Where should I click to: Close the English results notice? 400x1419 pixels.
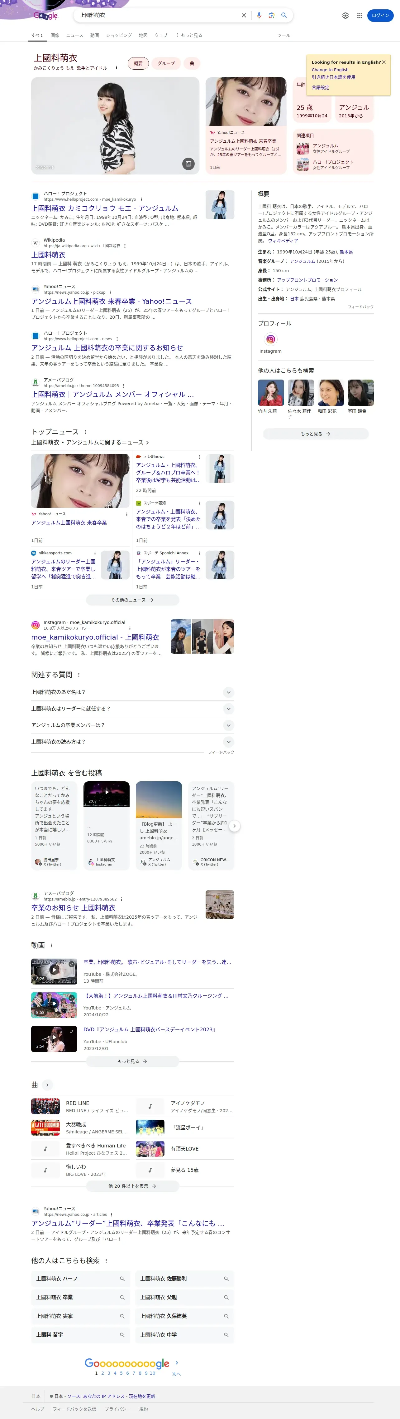pos(384,62)
